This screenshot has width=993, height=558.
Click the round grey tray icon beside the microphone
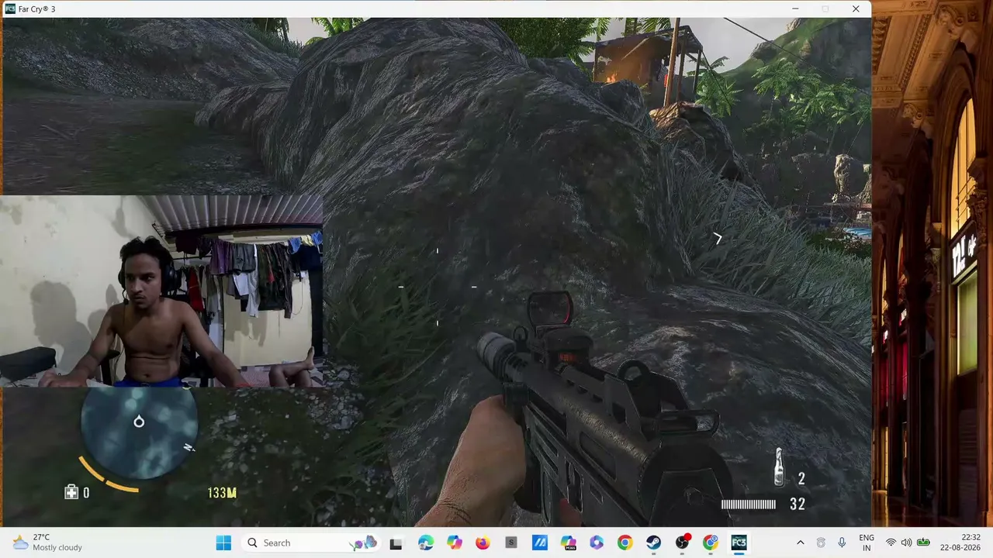pos(821,542)
